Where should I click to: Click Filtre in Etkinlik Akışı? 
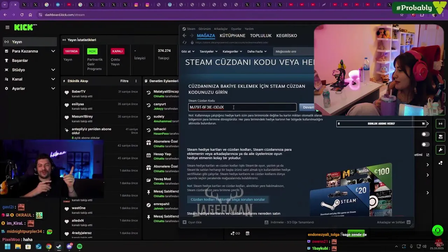(x=124, y=81)
